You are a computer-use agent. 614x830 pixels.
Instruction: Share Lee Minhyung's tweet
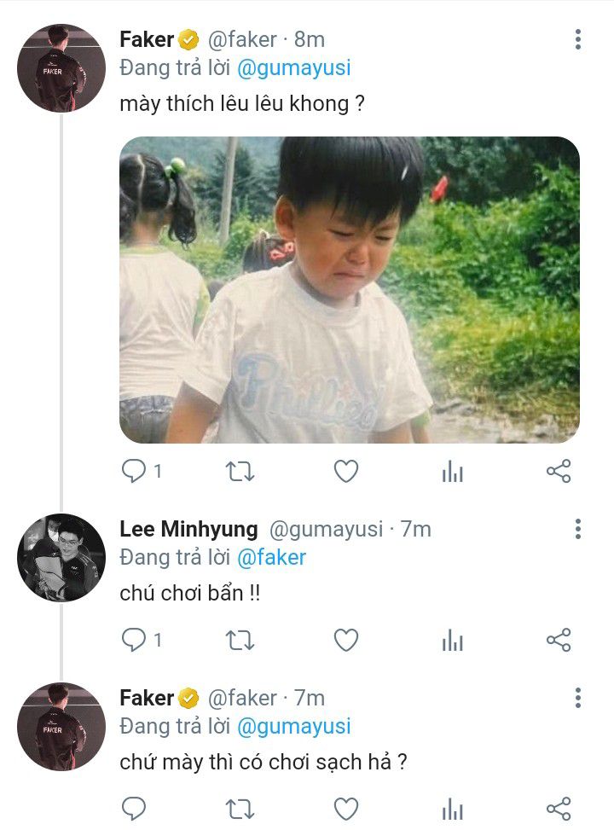click(559, 639)
